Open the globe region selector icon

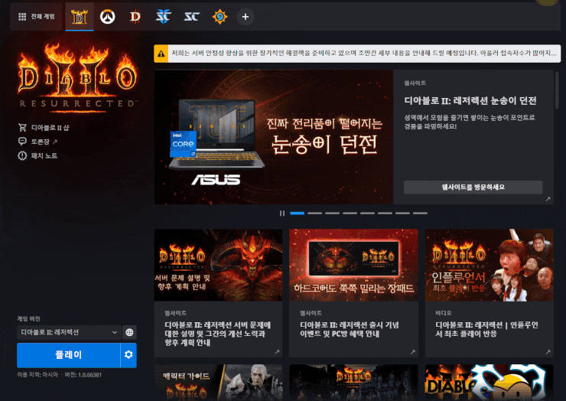pos(130,332)
